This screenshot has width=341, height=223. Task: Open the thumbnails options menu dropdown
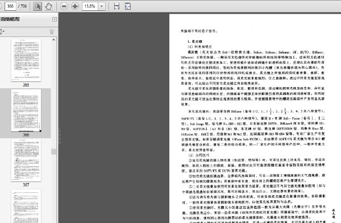pos(2,32)
